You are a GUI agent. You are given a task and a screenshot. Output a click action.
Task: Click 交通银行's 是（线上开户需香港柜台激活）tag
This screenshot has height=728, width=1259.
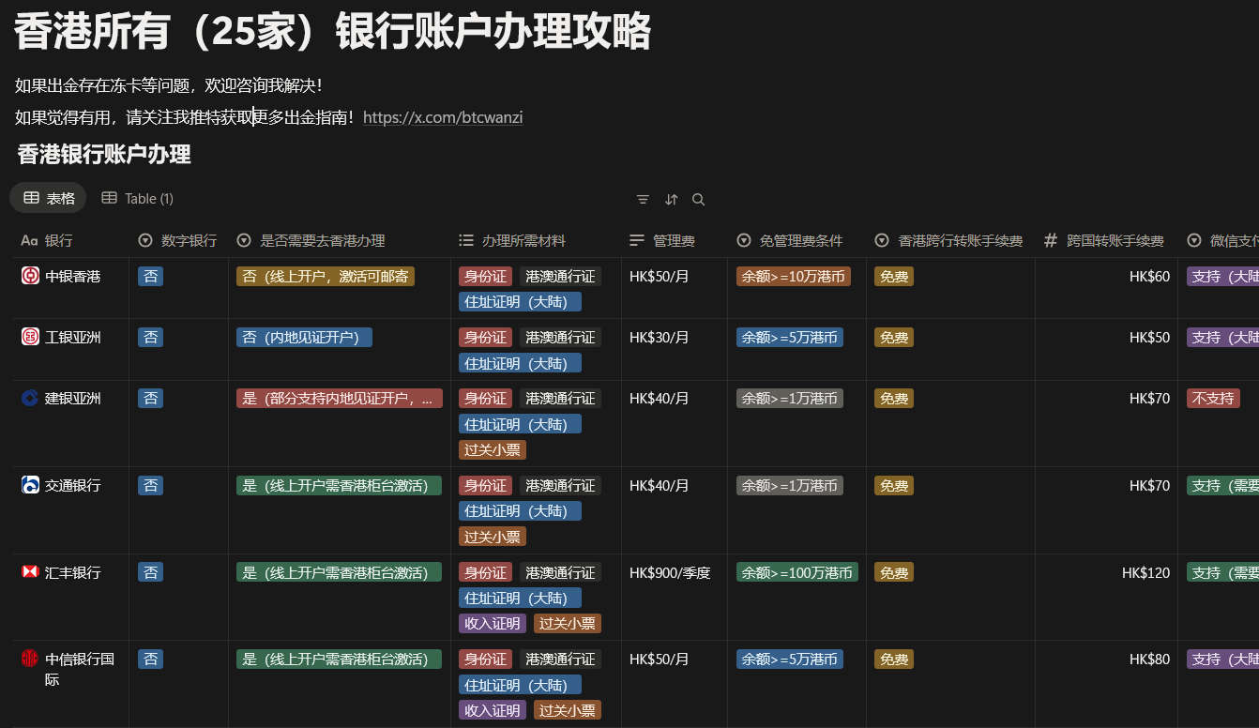(339, 485)
